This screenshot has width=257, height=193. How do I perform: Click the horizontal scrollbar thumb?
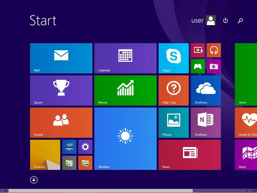[100, 191]
